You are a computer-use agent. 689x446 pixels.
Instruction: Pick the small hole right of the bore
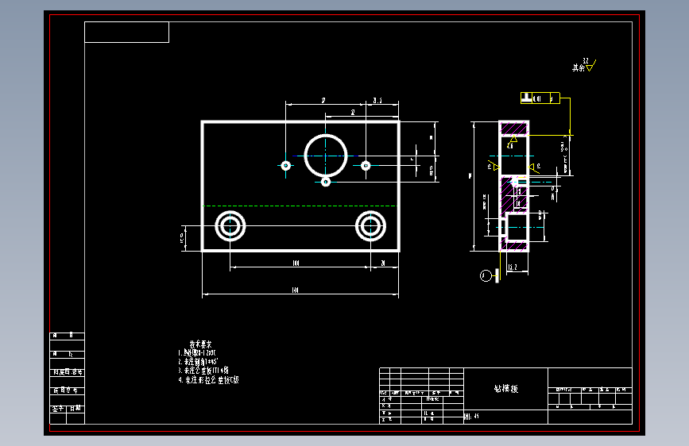(366, 166)
